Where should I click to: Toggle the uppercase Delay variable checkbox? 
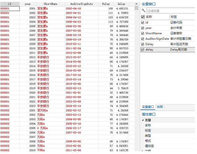point(142,44)
